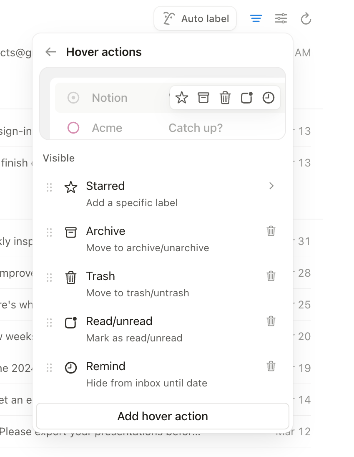Open the Auto label feature
This screenshot has height=457, width=354.
point(195,18)
